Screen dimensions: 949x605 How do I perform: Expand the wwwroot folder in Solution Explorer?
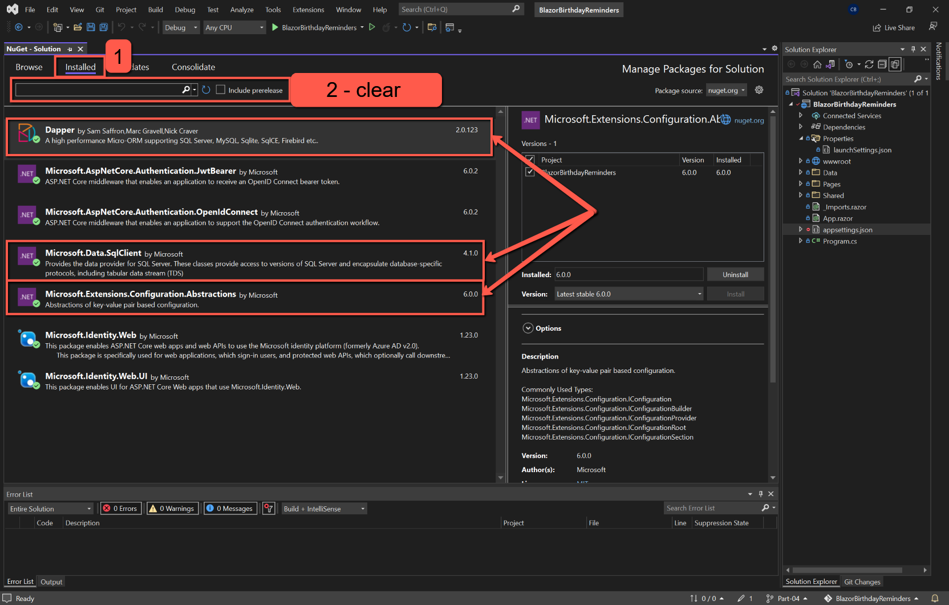(800, 161)
